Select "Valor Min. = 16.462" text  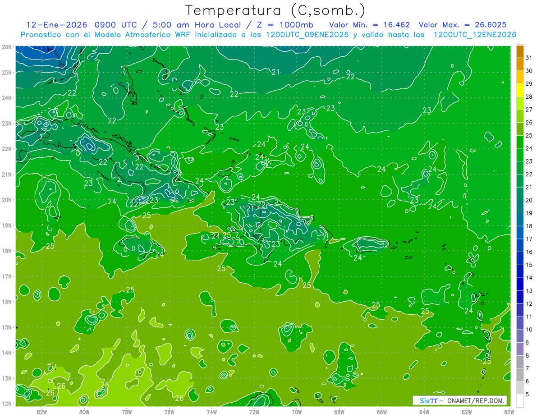click(x=370, y=25)
